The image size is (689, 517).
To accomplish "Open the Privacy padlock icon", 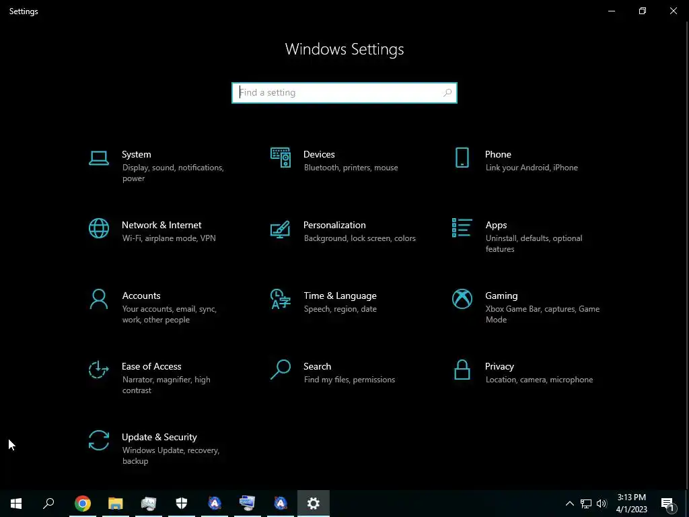I will pos(462,370).
